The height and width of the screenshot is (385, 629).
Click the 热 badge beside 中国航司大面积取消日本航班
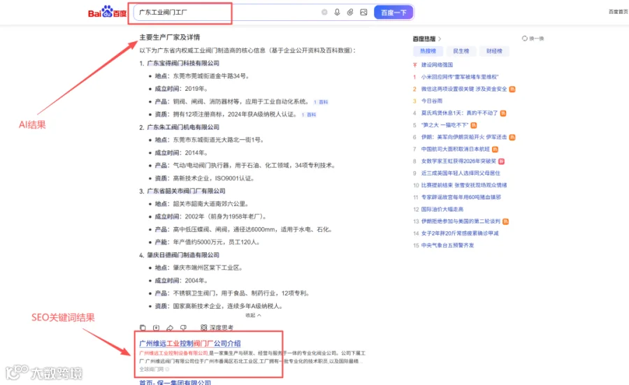coord(495,150)
